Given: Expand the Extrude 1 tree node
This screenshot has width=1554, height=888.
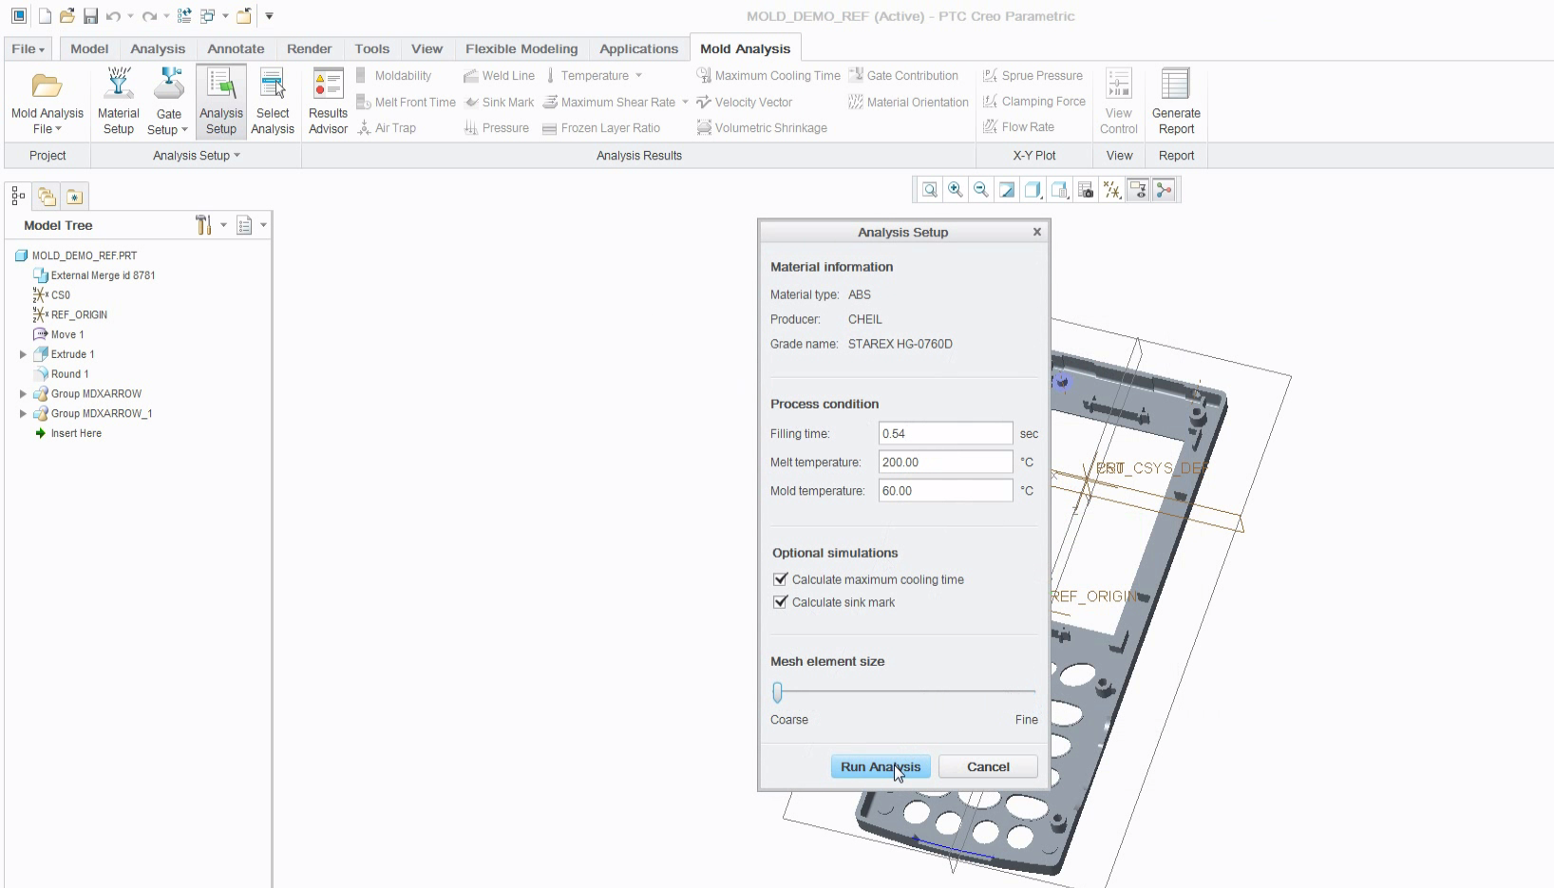Looking at the screenshot, I should coord(23,354).
